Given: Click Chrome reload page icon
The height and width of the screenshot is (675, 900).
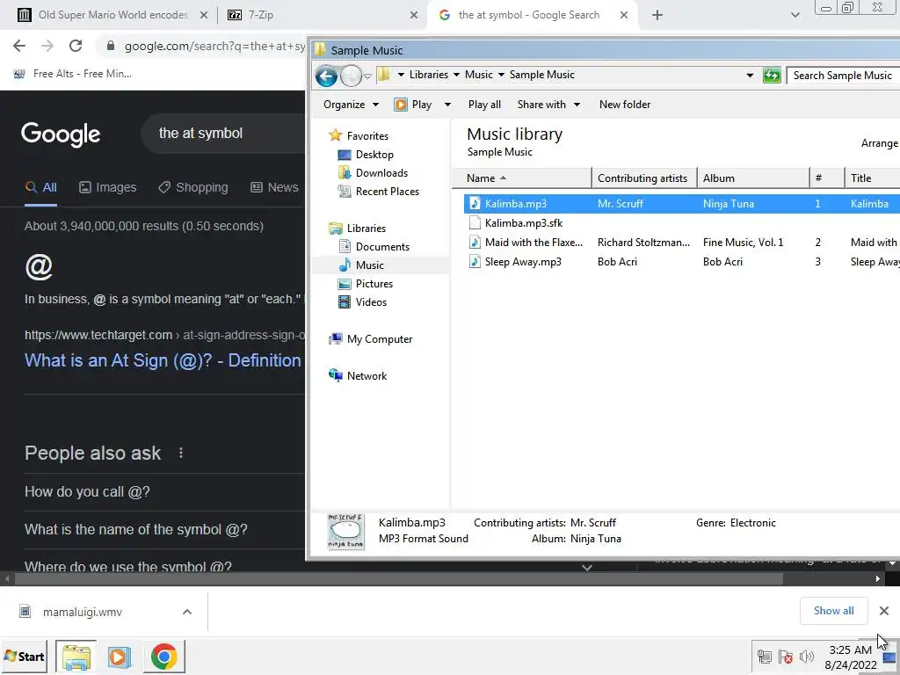Looking at the screenshot, I should tap(76, 46).
